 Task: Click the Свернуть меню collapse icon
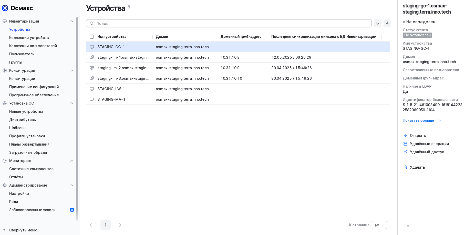pyautogui.click(x=4, y=230)
